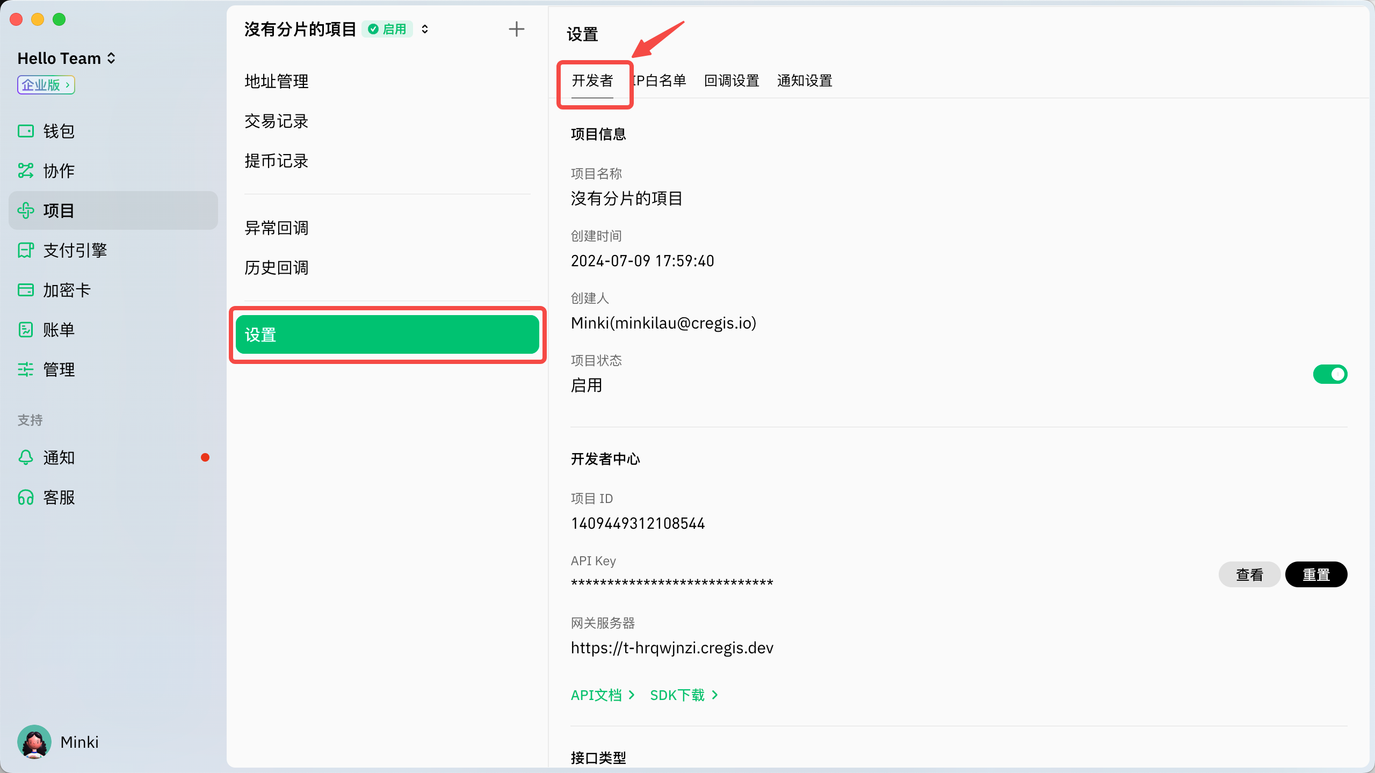1375x773 pixels.
Task: Click the collaboration icon beside 协作
Action: coord(25,171)
